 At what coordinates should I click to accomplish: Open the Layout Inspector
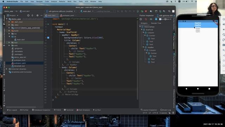(149, 110)
